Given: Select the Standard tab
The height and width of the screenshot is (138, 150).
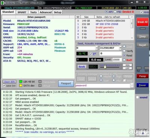Looking at the screenshot, I should click(8, 12).
